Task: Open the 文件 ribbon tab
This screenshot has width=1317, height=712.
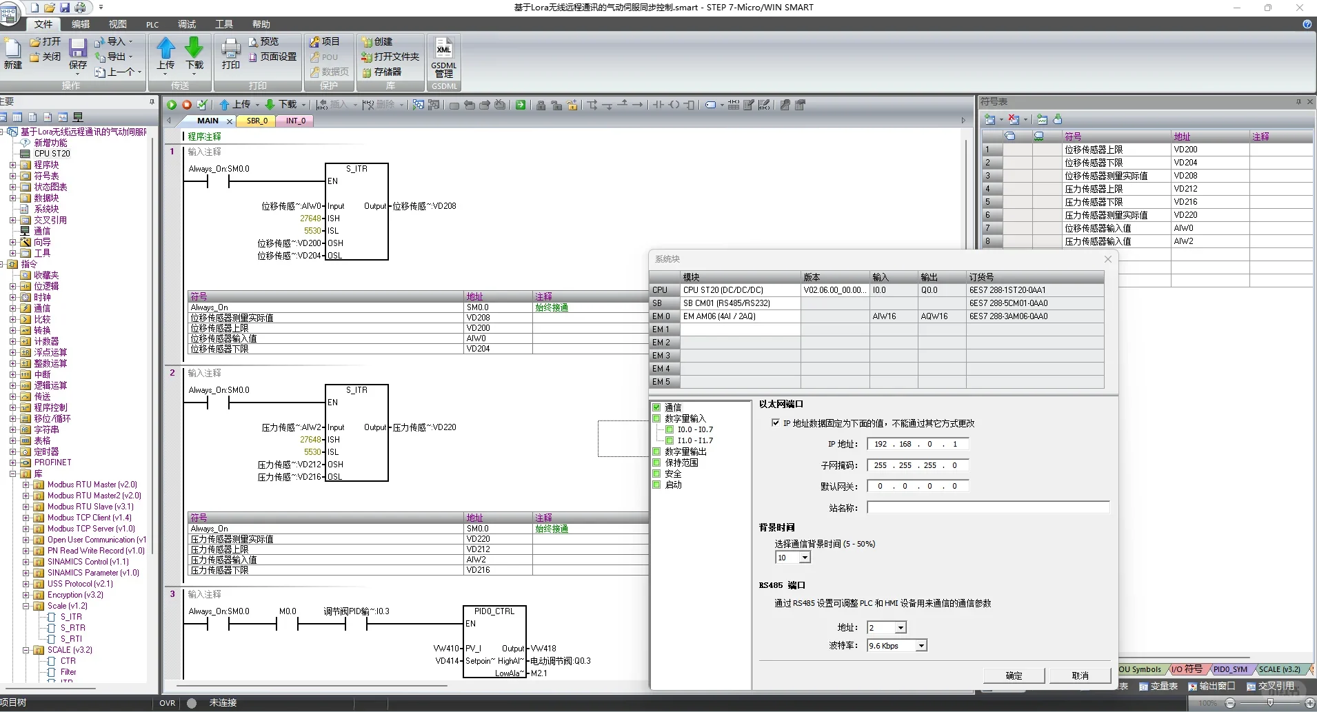Action: tap(43, 24)
